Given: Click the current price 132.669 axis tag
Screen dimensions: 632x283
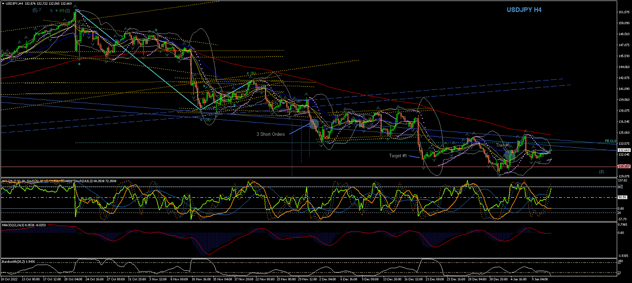Looking at the screenshot, I should [x=623, y=150].
